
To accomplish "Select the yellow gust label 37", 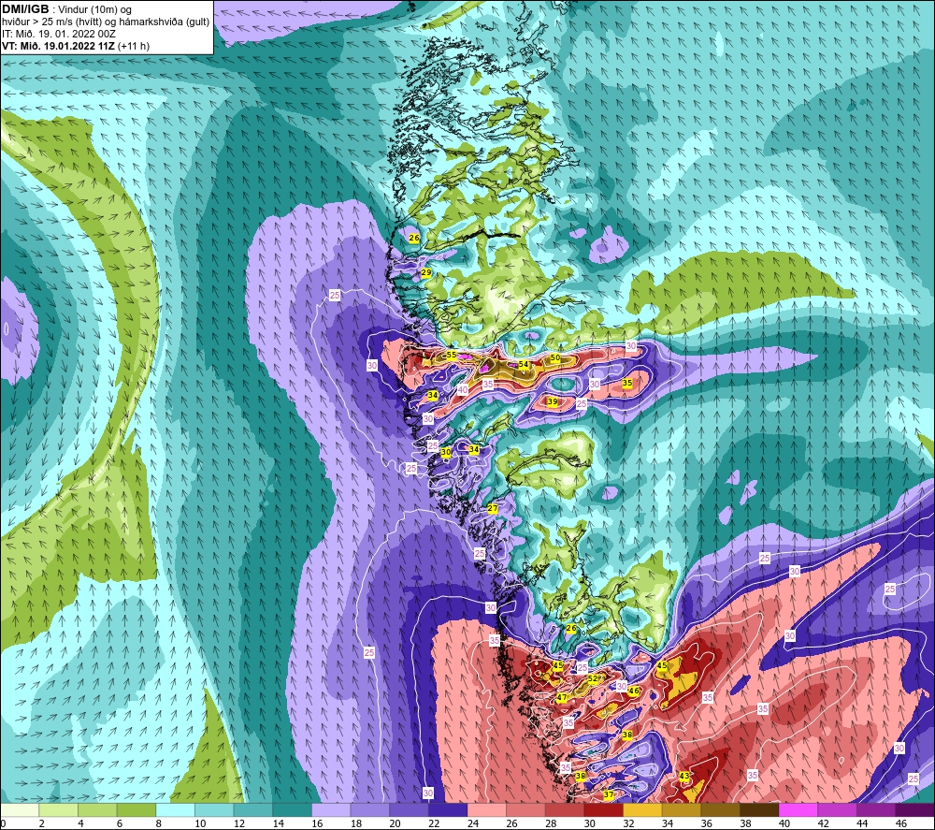I will click(x=609, y=794).
